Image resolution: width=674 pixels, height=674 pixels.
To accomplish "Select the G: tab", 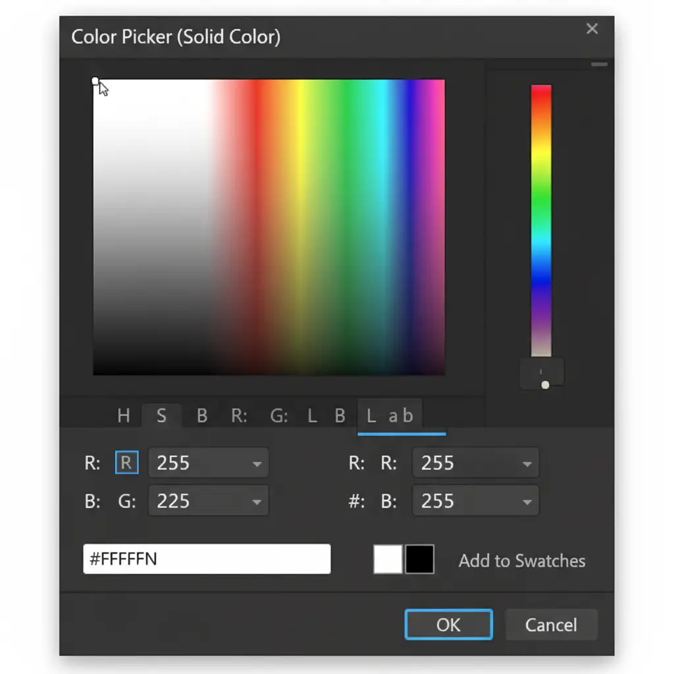I will (279, 415).
